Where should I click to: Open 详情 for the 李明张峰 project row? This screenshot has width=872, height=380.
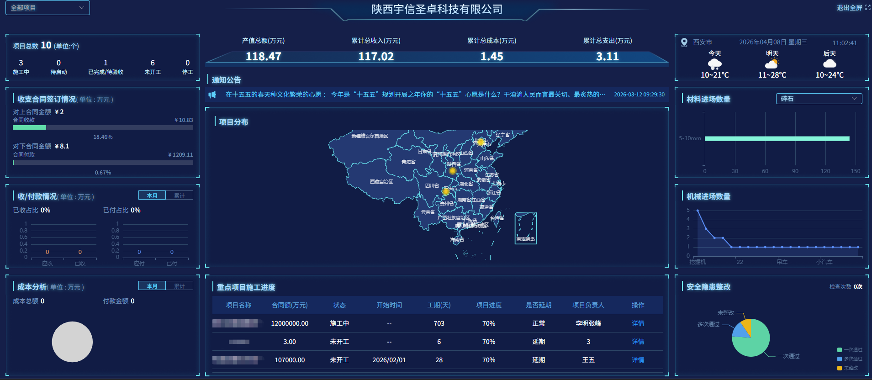[638, 323]
